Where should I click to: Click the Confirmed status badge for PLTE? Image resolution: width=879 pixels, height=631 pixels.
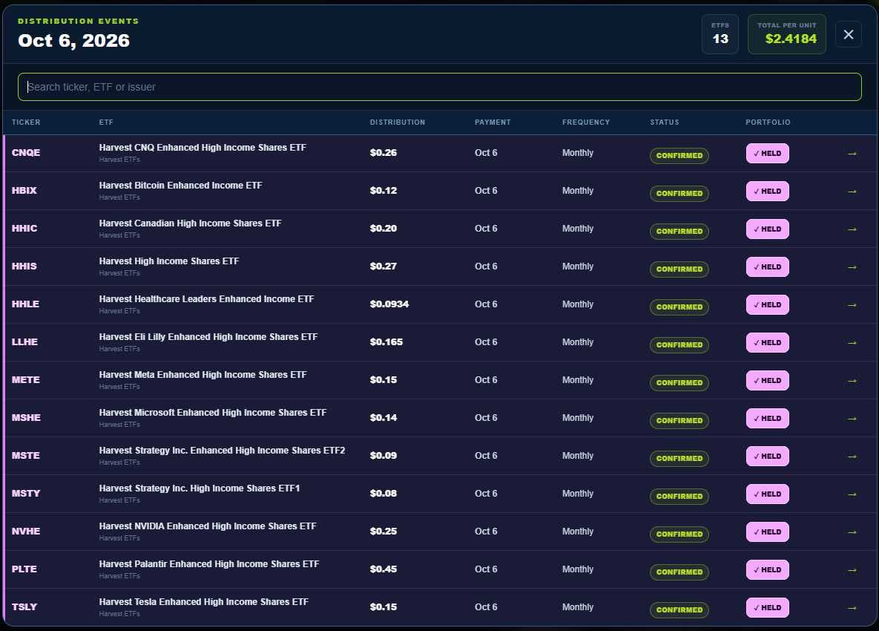point(679,572)
